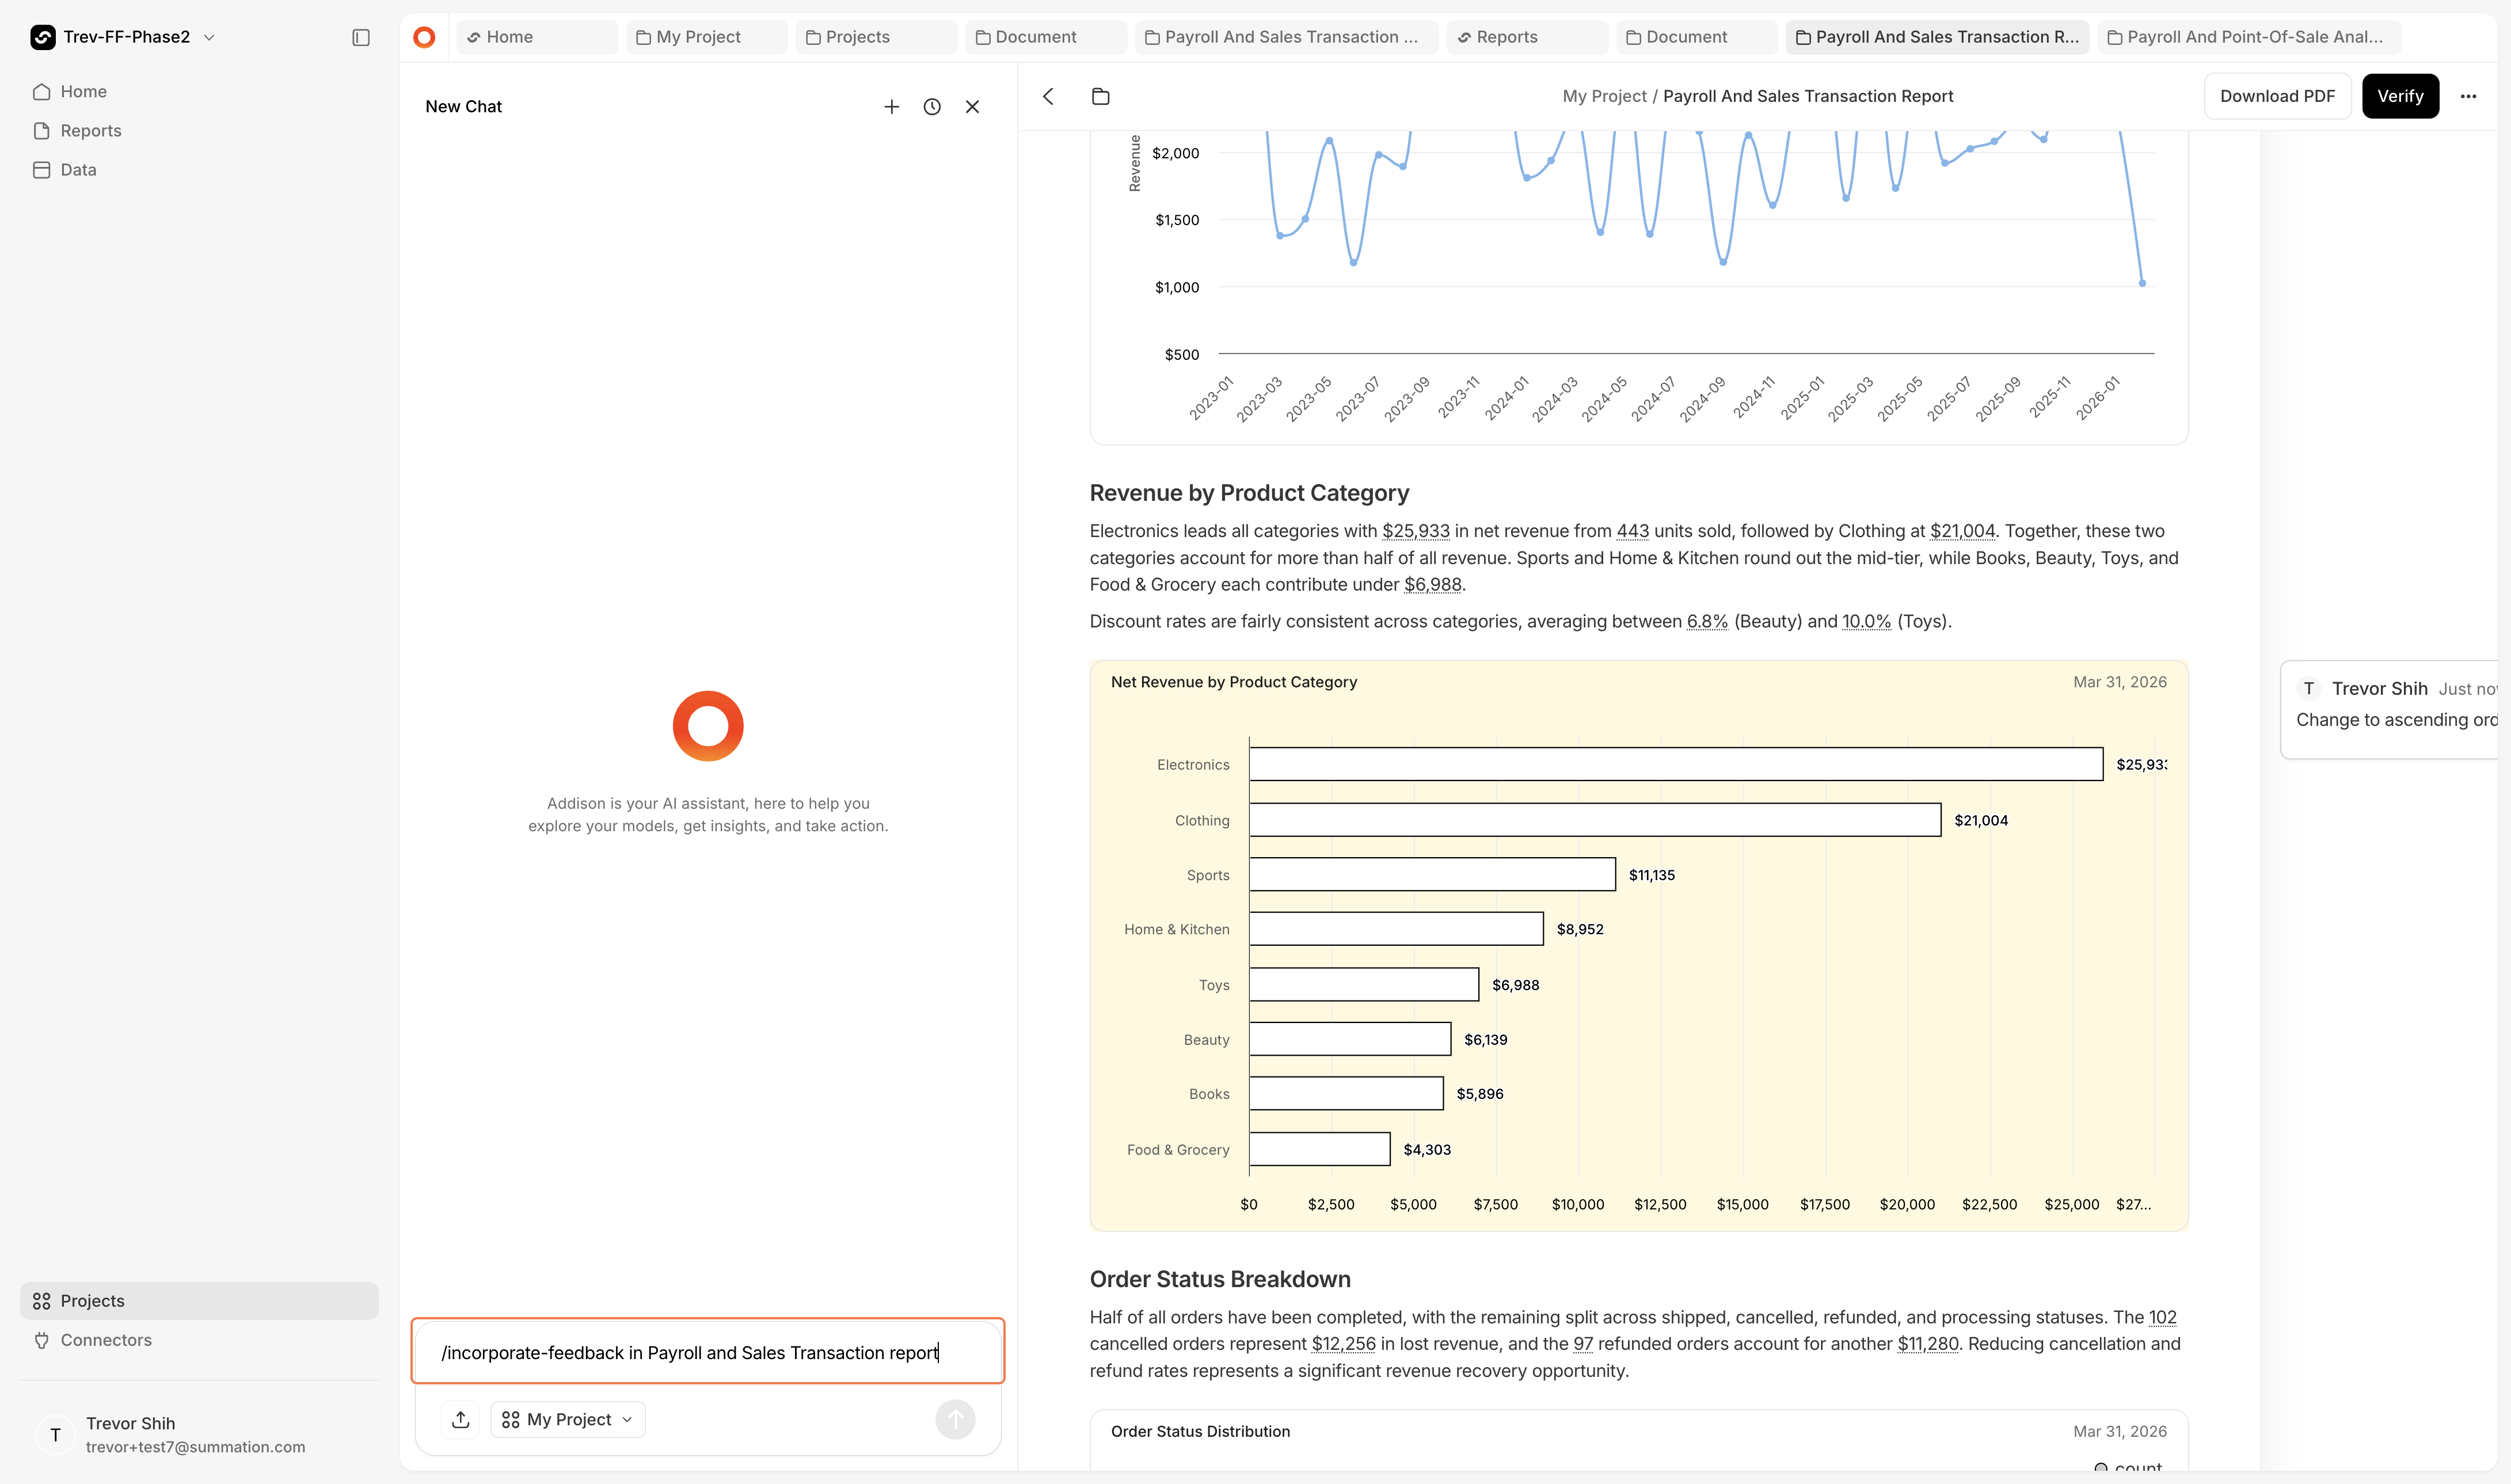
Task: Open Connectors in the left sidebar
Action: [x=199, y=1339]
